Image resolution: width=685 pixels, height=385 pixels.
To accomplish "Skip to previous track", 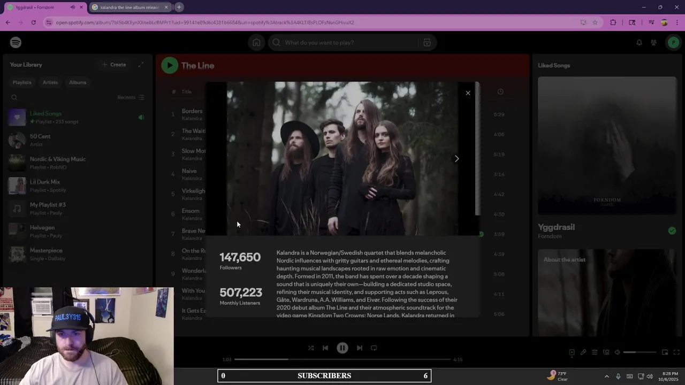I will [x=325, y=348].
